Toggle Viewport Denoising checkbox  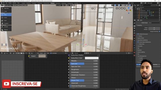159,31
